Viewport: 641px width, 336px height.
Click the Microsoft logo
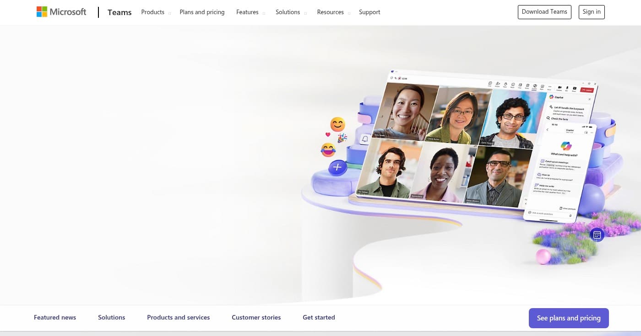61,11
